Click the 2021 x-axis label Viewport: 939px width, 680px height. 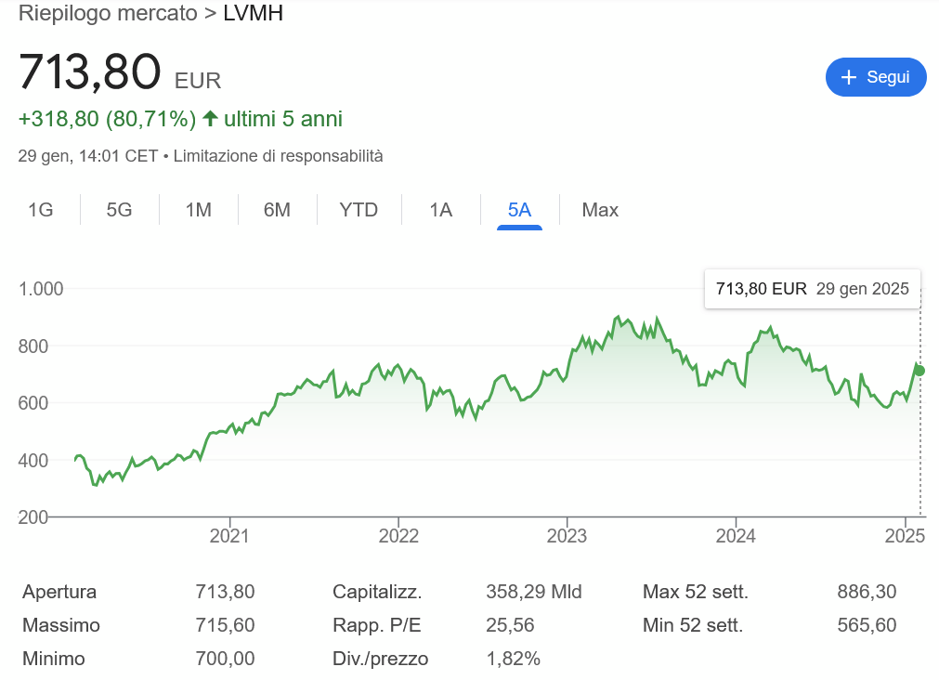coord(229,535)
